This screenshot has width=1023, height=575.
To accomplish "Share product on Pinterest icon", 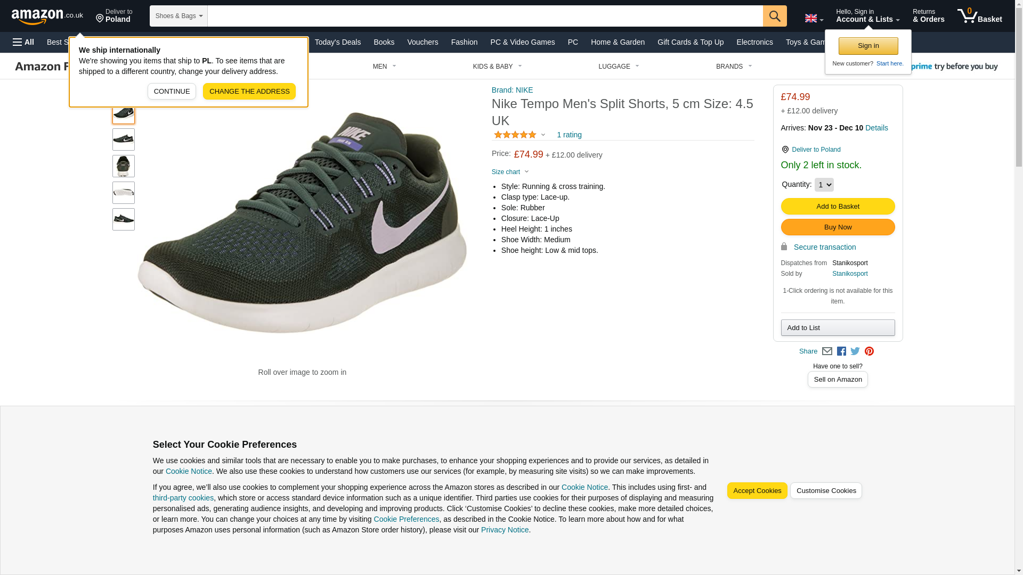I will click(869, 351).
